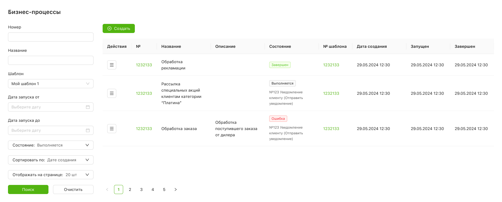The image size is (502, 202).
Task: Open the Состояние filter dropdown
Action: (x=51, y=145)
